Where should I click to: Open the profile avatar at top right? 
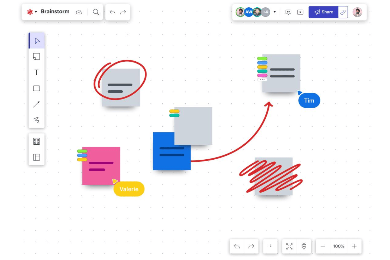(x=357, y=12)
